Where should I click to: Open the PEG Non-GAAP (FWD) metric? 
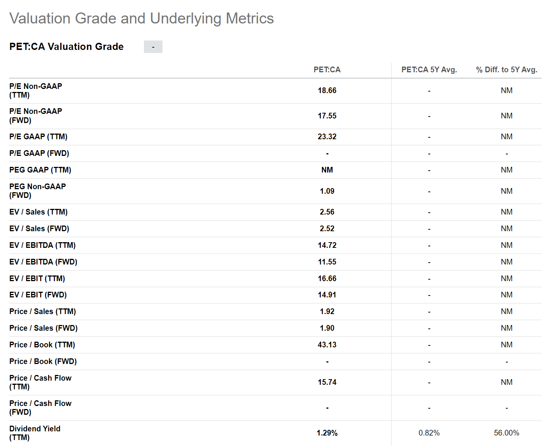click(x=37, y=191)
